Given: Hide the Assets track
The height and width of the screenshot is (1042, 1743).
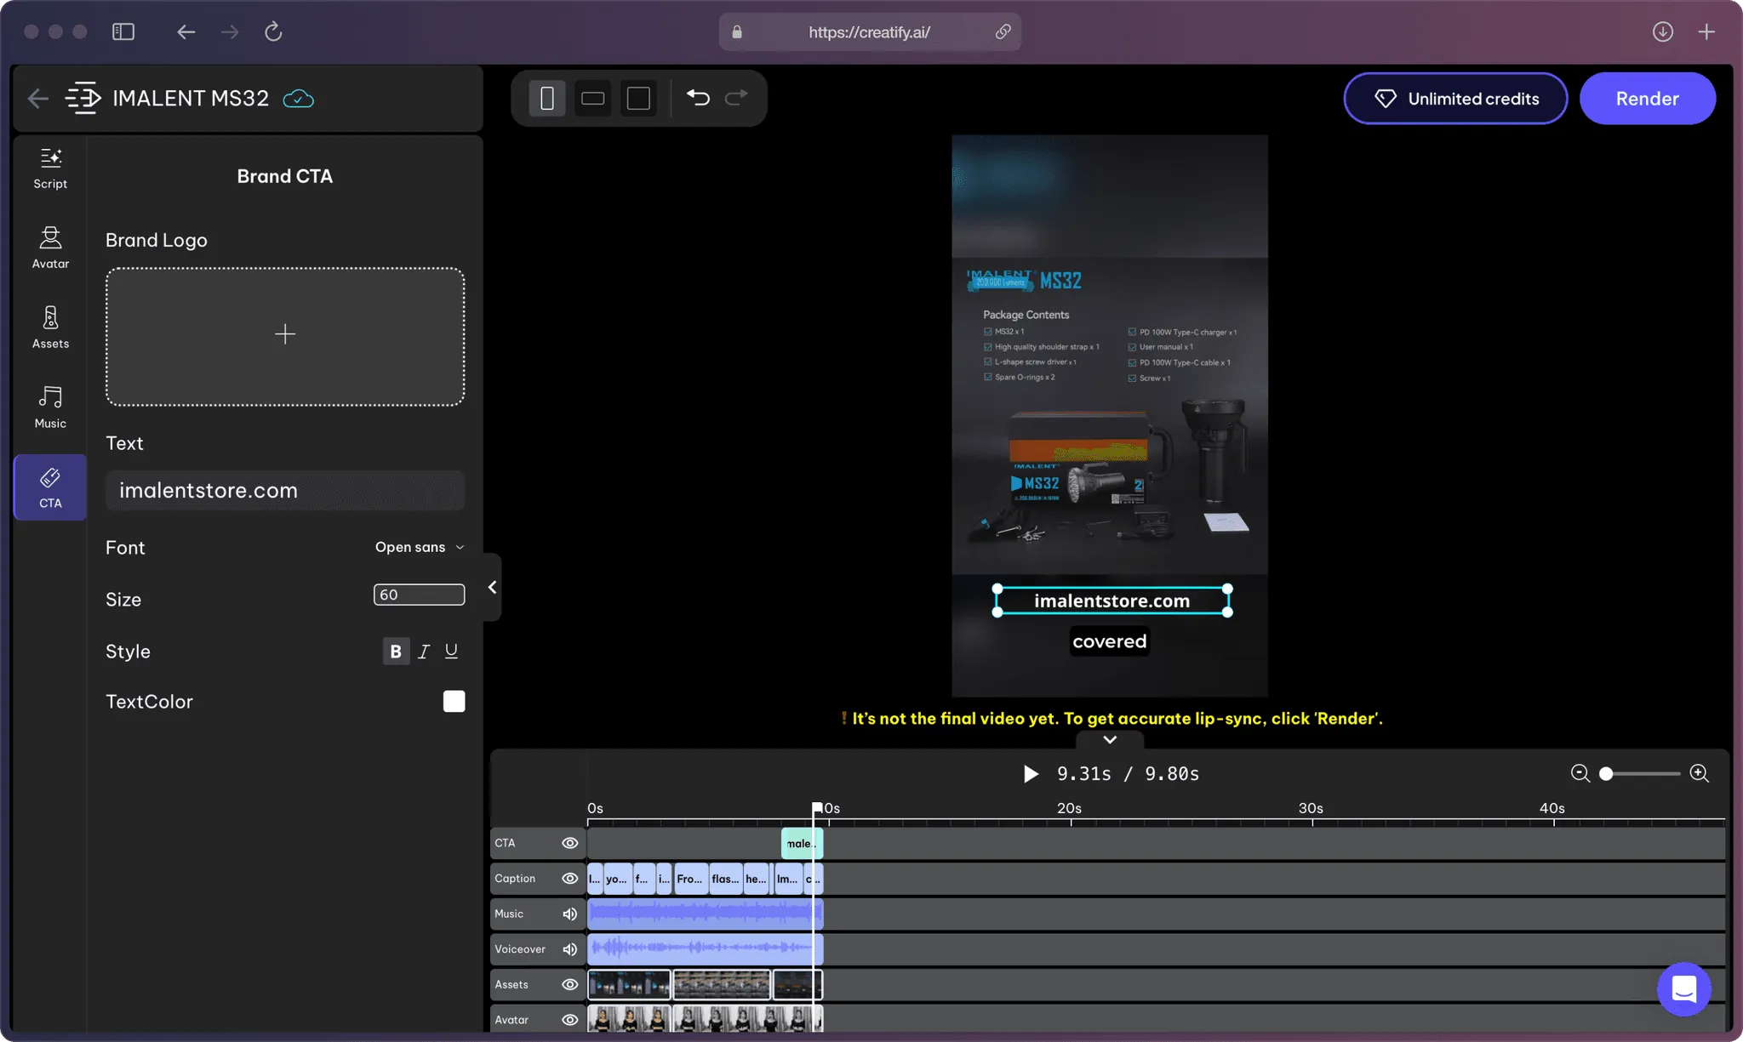Looking at the screenshot, I should [570, 984].
